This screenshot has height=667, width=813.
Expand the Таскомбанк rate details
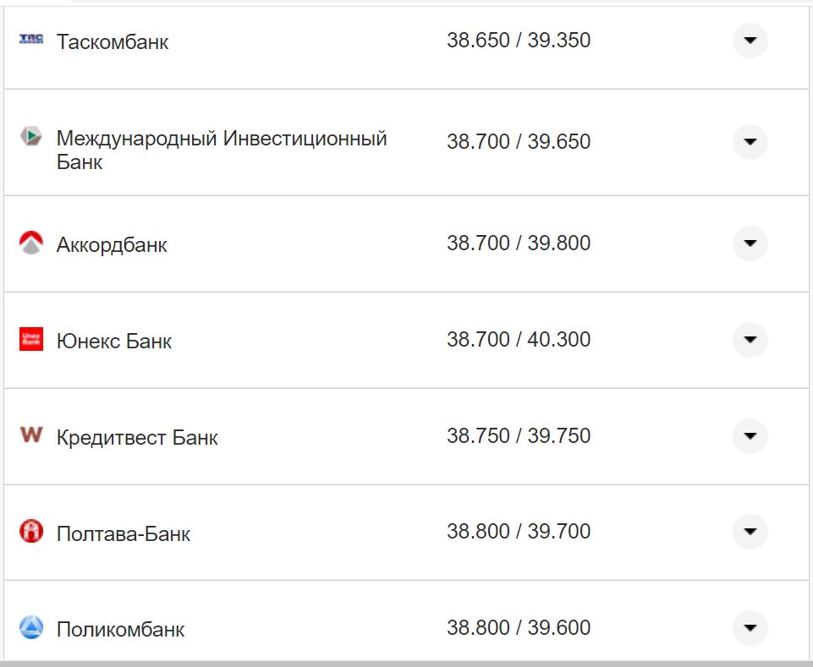click(750, 39)
